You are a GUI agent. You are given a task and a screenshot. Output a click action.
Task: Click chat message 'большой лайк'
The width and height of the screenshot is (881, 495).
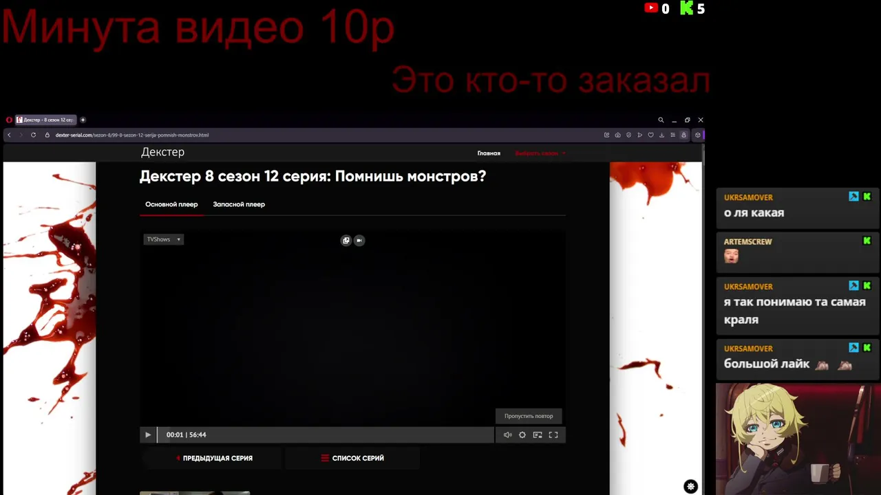[x=767, y=364]
